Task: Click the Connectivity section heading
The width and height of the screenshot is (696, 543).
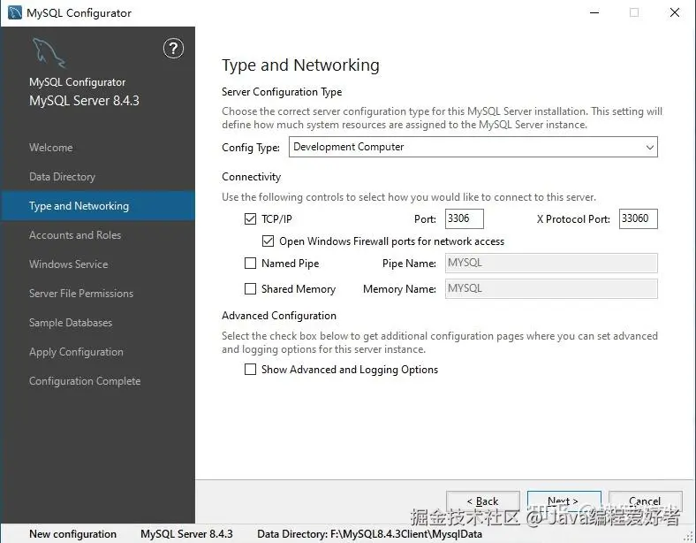Action: [x=251, y=177]
